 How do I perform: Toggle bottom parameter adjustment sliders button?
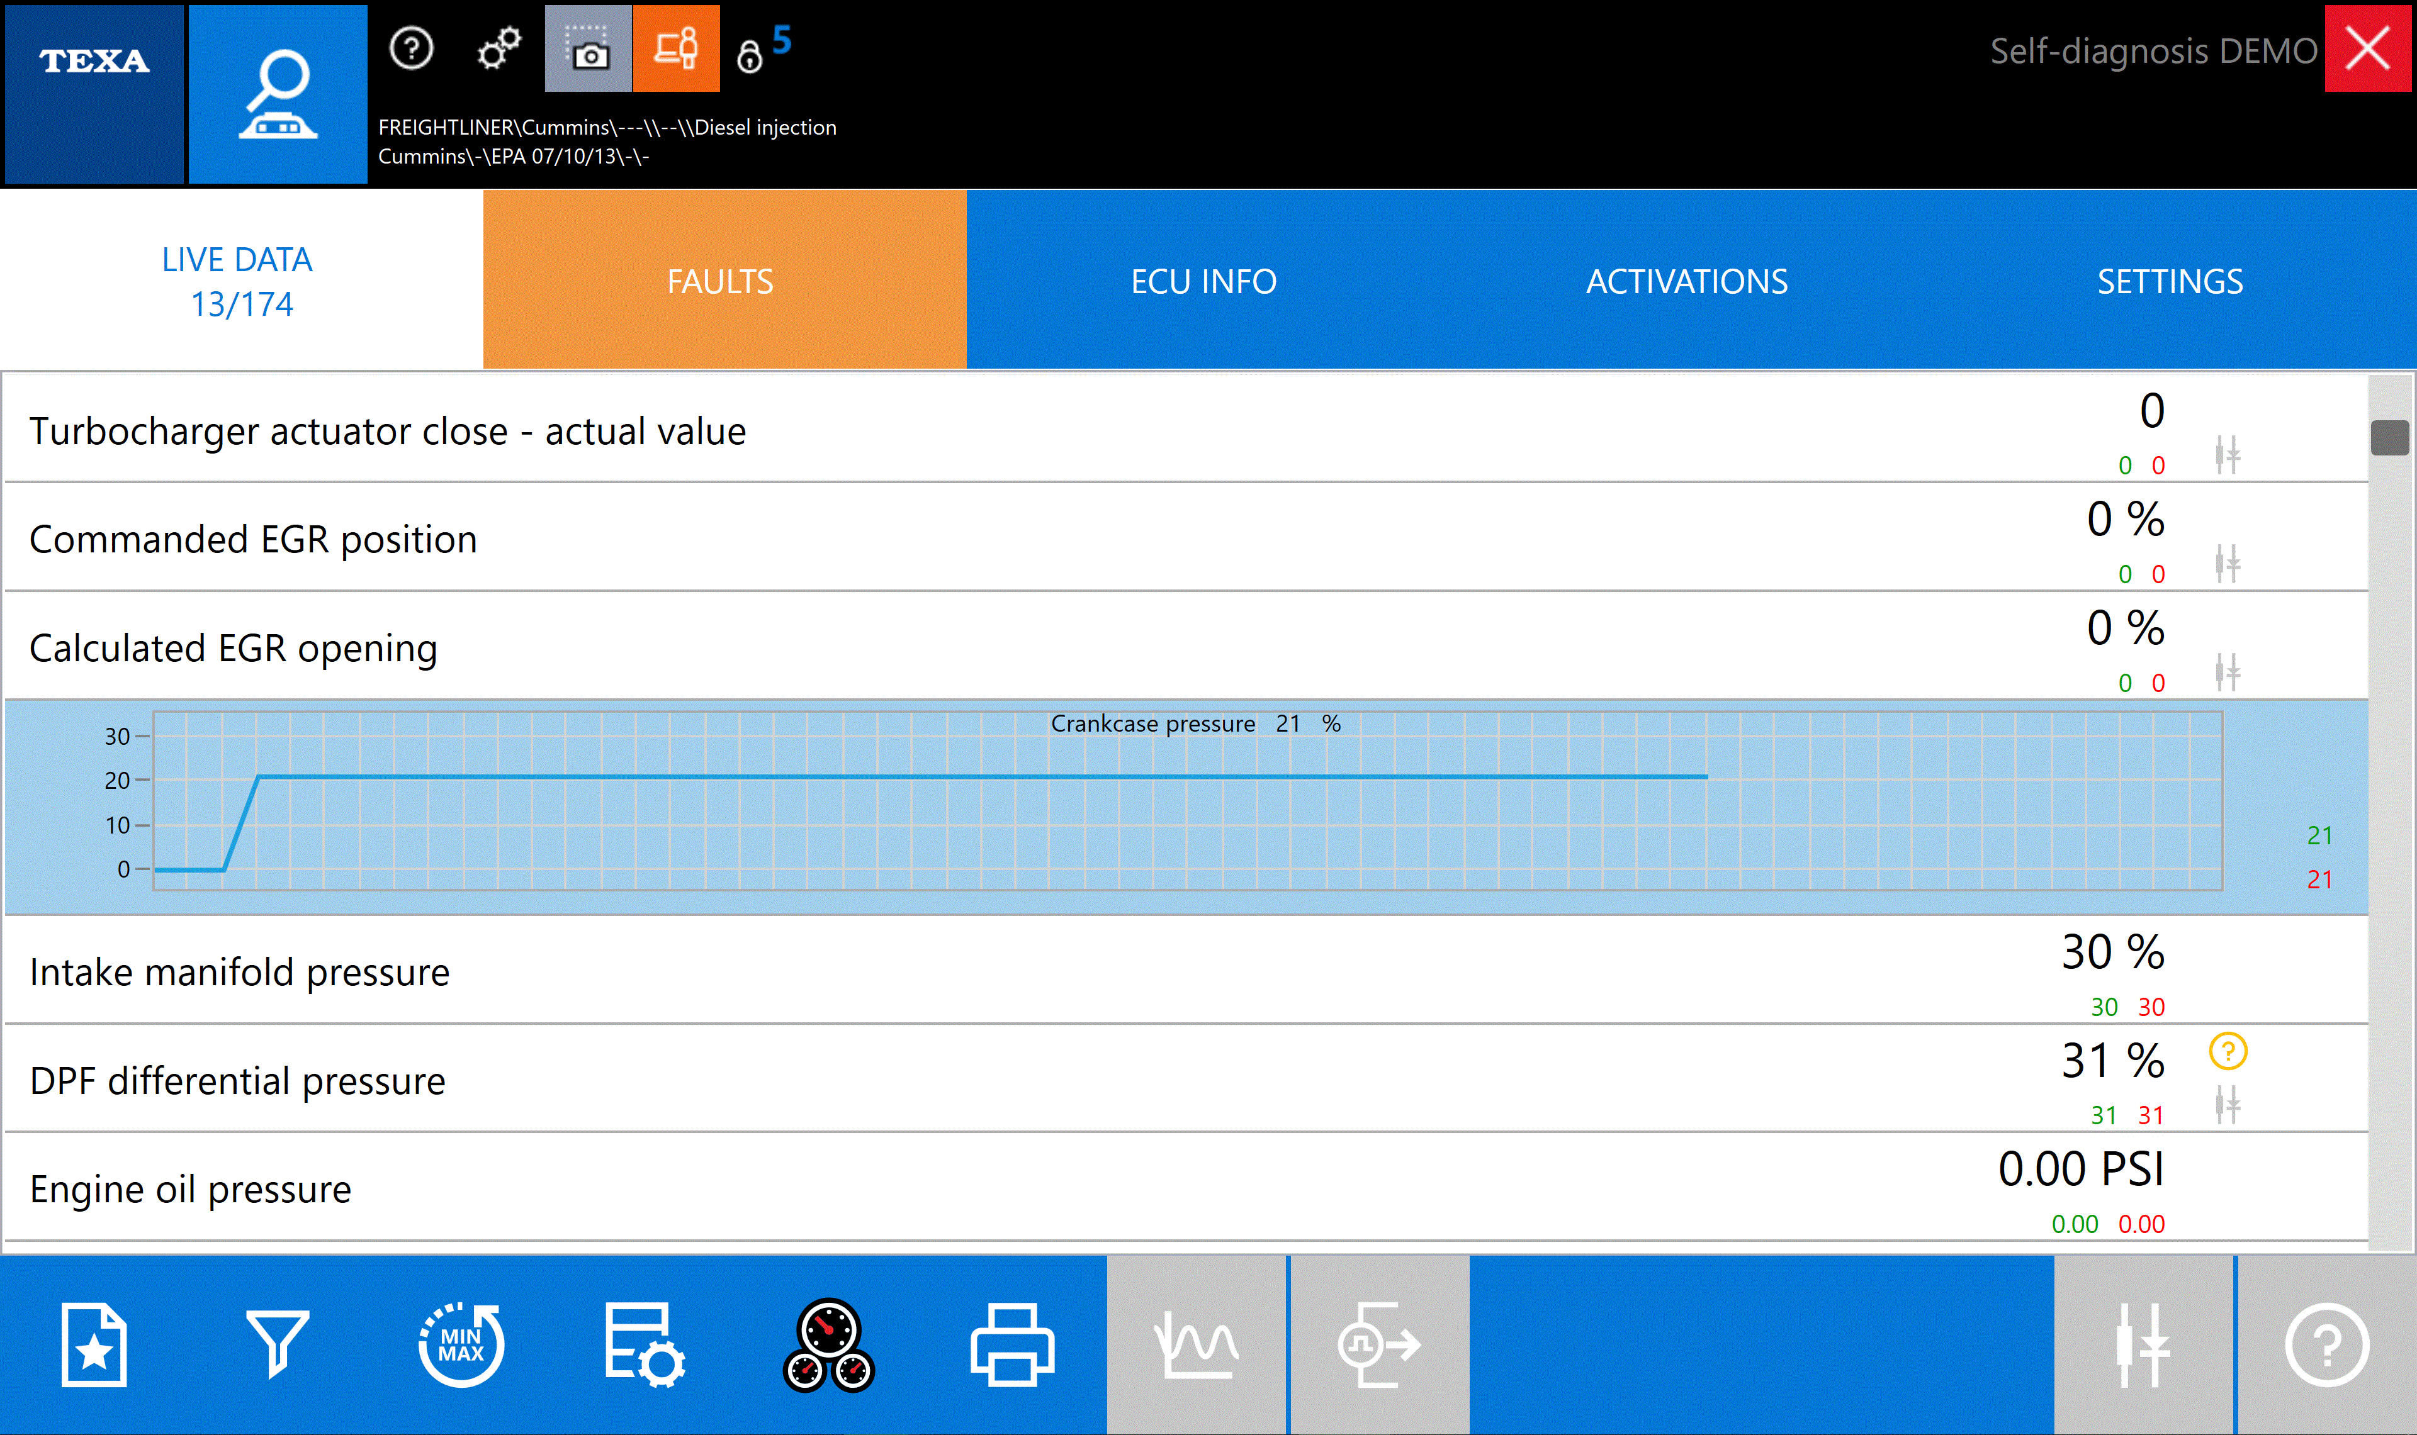coord(2143,1345)
